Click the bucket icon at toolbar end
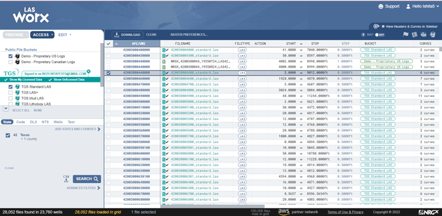The height and width of the screenshot is (216, 442). (x=433, y=34)
